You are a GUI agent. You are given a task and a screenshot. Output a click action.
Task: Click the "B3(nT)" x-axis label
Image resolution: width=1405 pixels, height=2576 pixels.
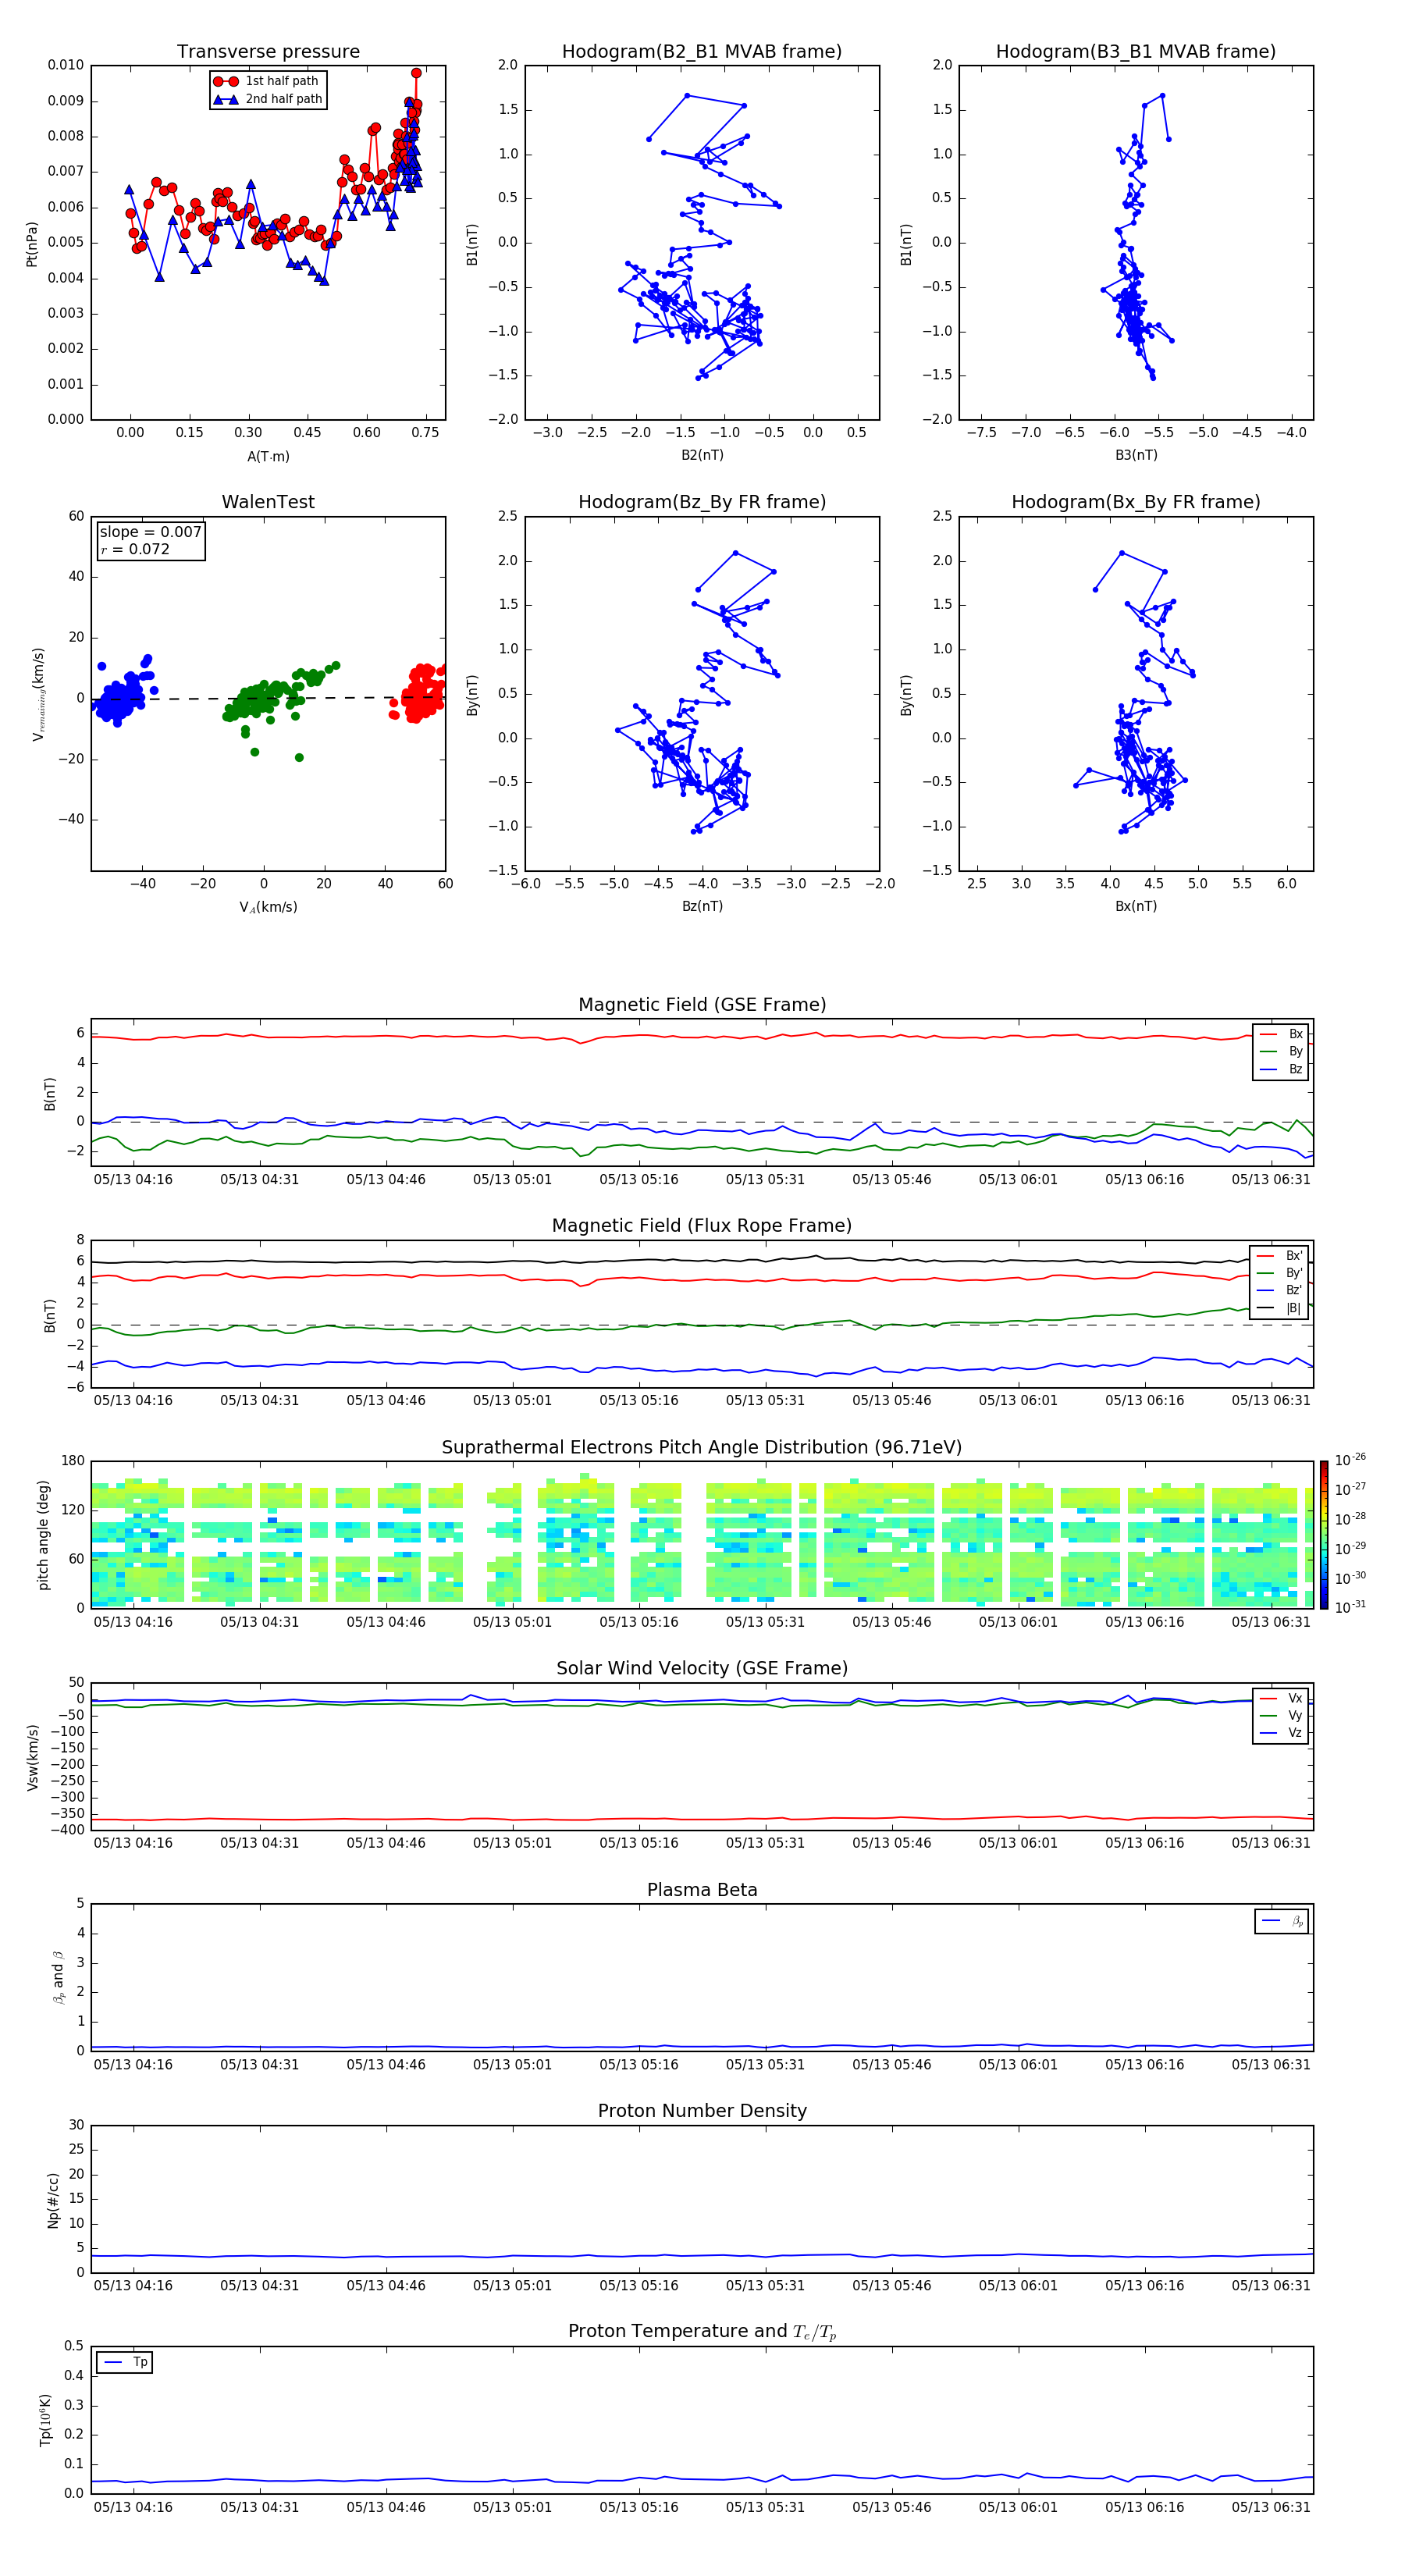click(1136, 455)
